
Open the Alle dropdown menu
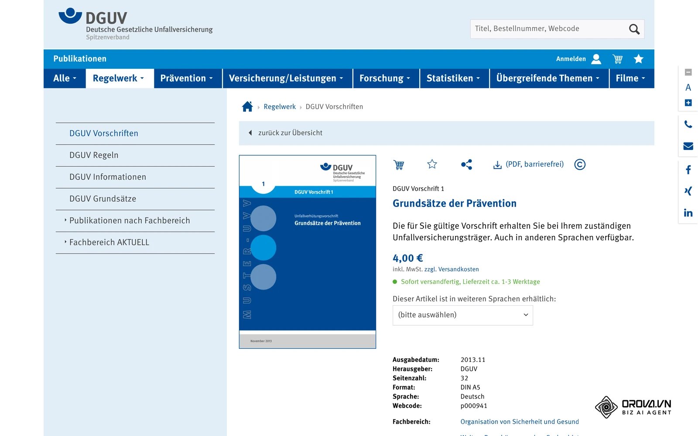coord(65,78)
